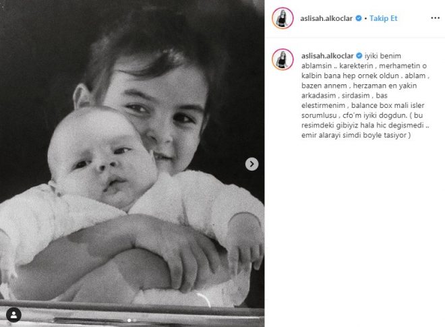
Task: Click the "emir alarayi simdi boyle tasiyor" text
Action: tap(354, 135)
